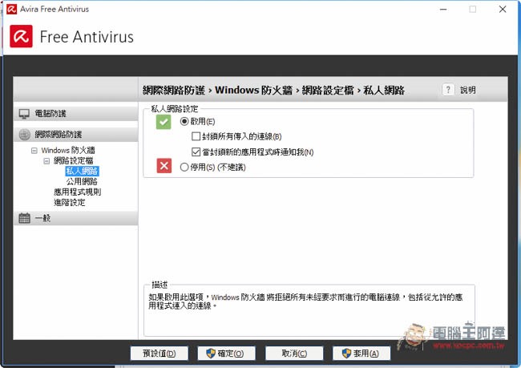The height and width of the screenshot is (368, 521).
Task: Open the 電腦防護 section
Action: (x=76, y=114)
